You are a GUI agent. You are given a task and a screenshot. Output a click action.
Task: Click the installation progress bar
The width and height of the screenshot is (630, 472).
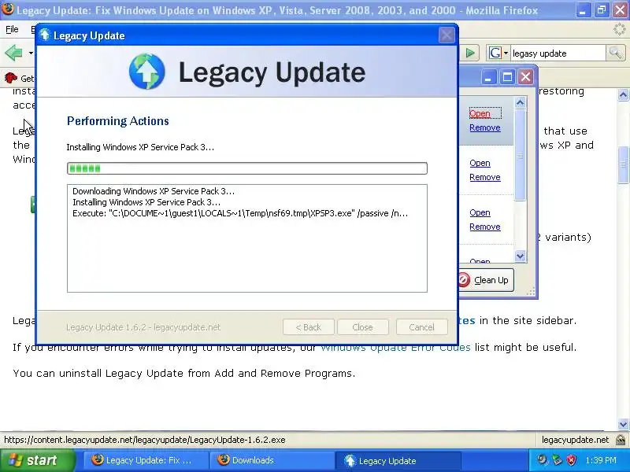(247, 168)
